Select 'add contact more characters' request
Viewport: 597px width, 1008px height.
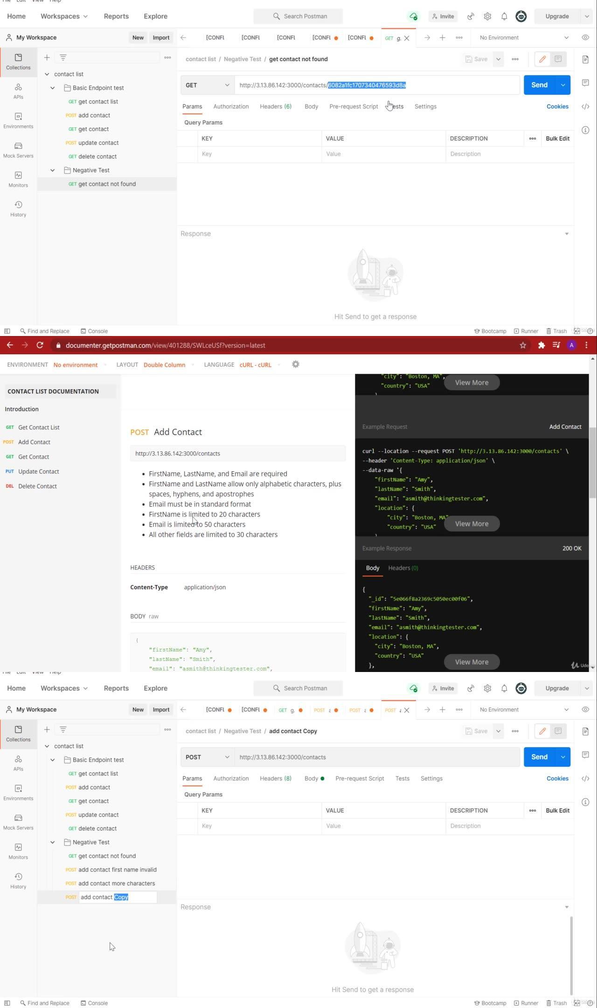pyautogui.click(x=116, y=883)
